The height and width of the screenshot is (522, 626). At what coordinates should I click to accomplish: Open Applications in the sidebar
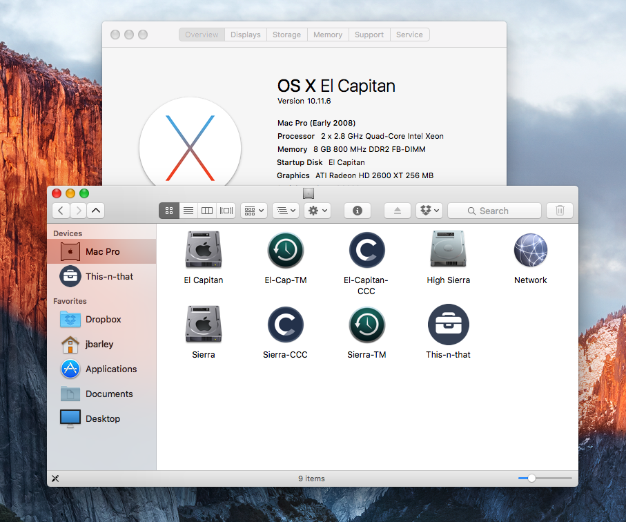102,369
